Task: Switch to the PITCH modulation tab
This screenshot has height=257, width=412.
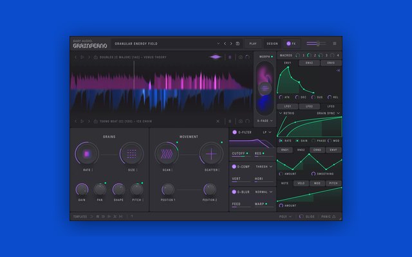Action: pos(333,183)
